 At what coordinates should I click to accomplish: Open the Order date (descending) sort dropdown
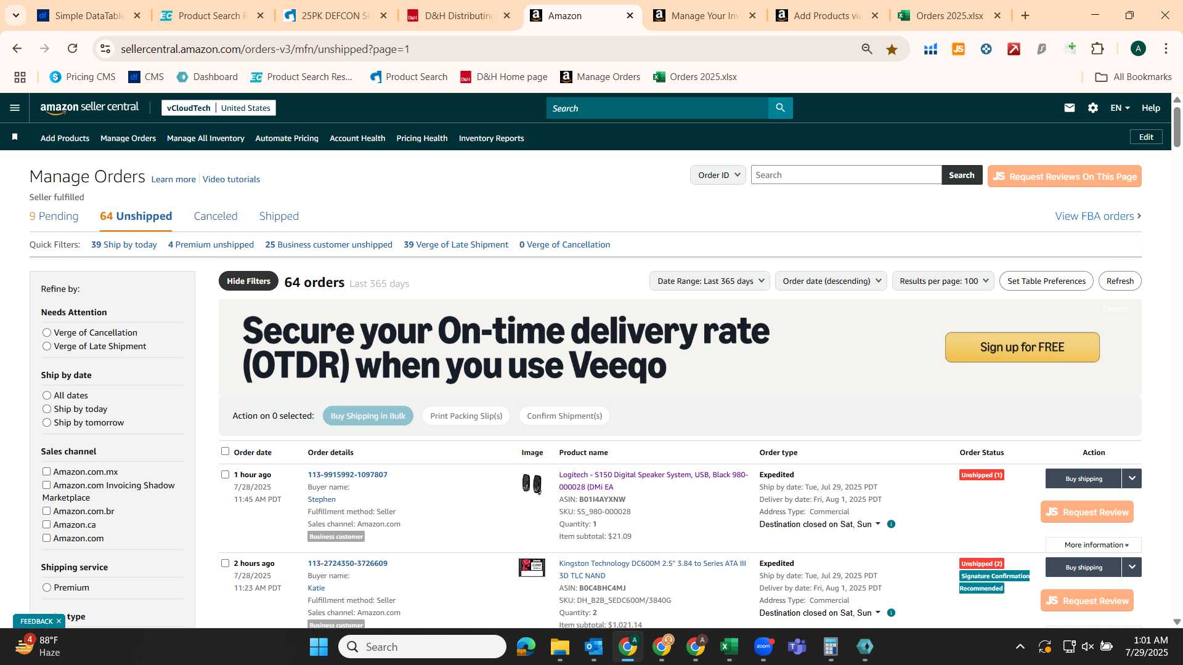[x=831, y=281]
